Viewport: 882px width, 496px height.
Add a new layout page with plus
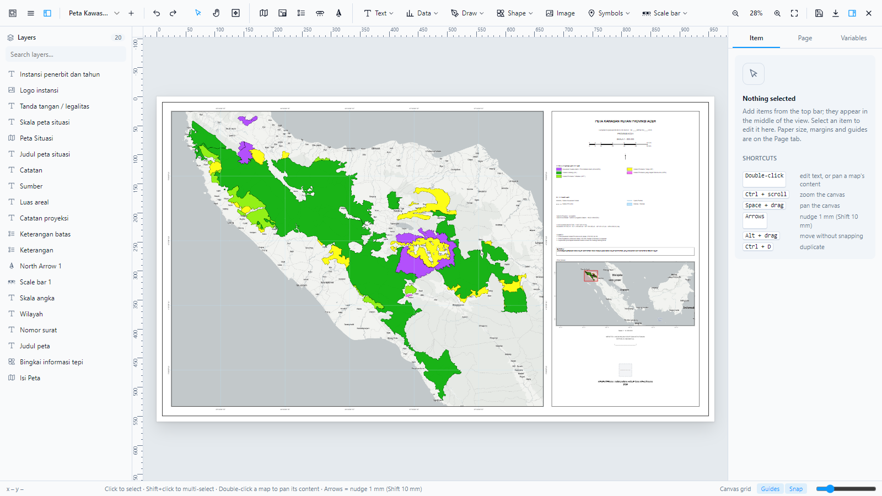(131, 13)
